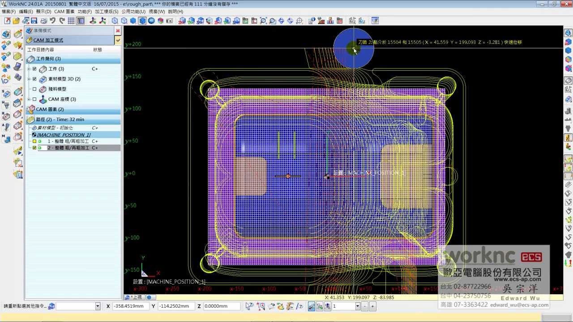Redo with the right-curving arrow icon
This screenshot has height=322, width=573.
(61, 21)
